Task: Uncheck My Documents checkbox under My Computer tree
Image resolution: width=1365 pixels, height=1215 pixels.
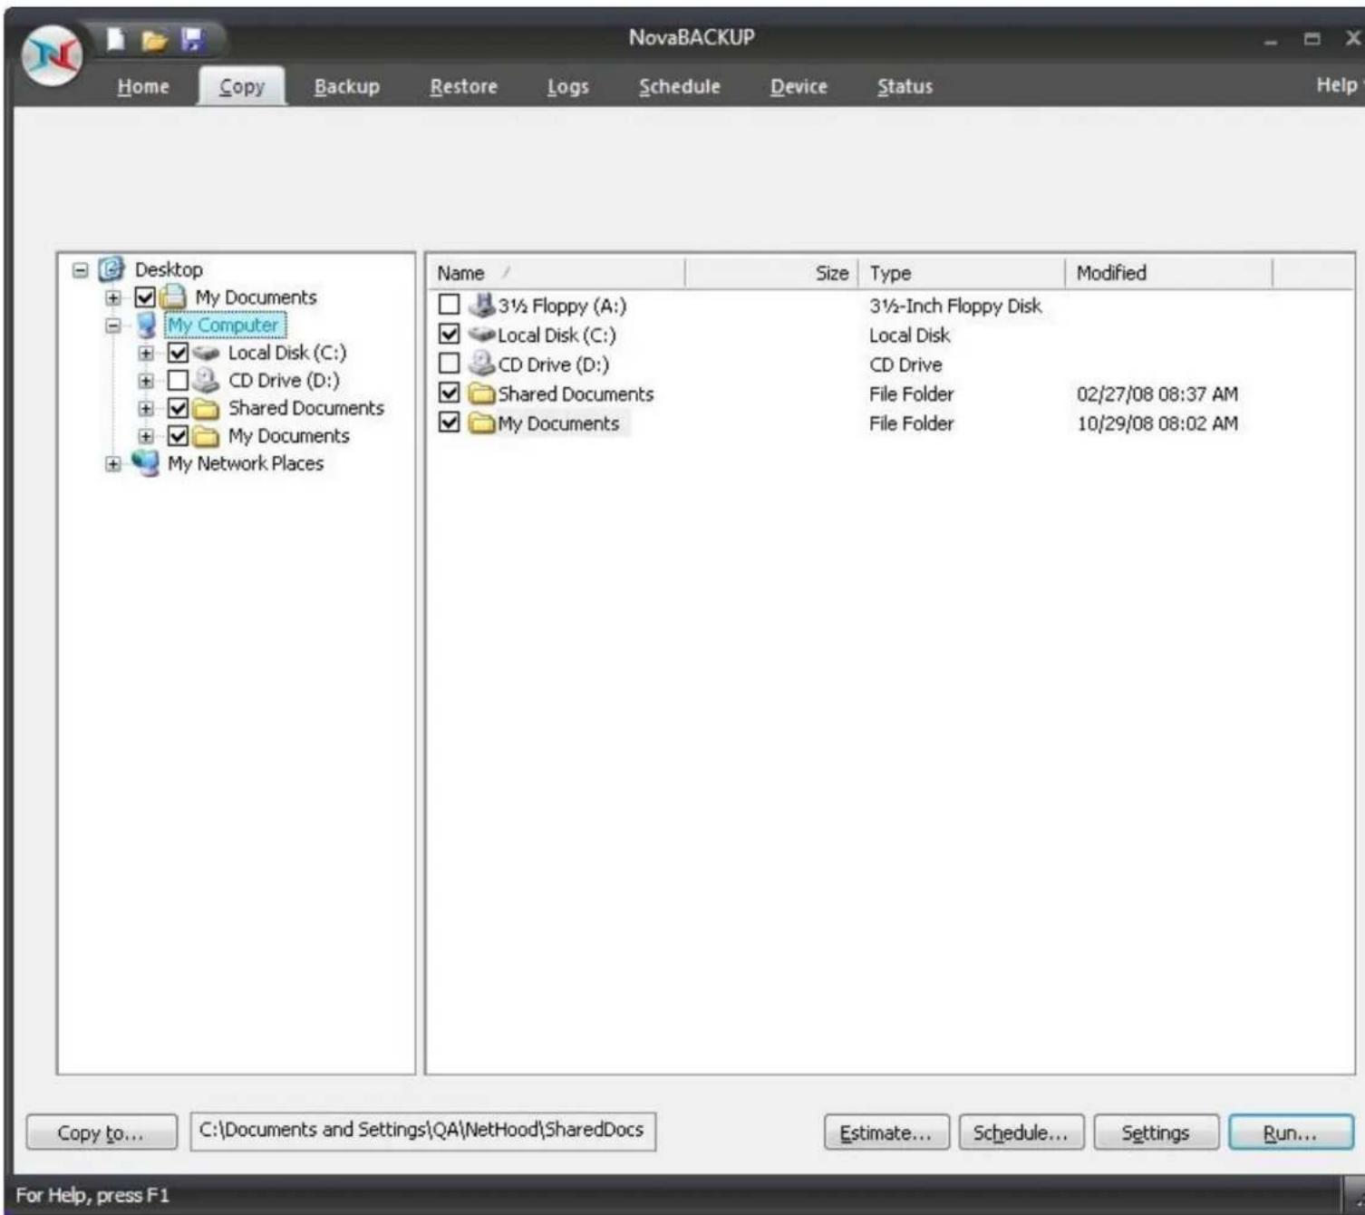Action: (x=179, y=436)
